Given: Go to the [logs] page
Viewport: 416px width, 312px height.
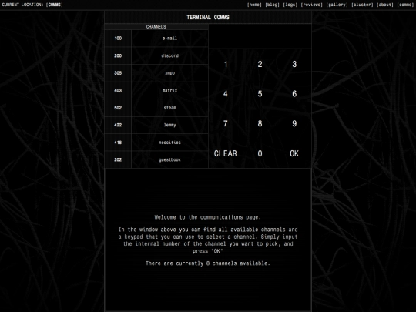Looking at the screenshot, I should click(x=290, y=5).
